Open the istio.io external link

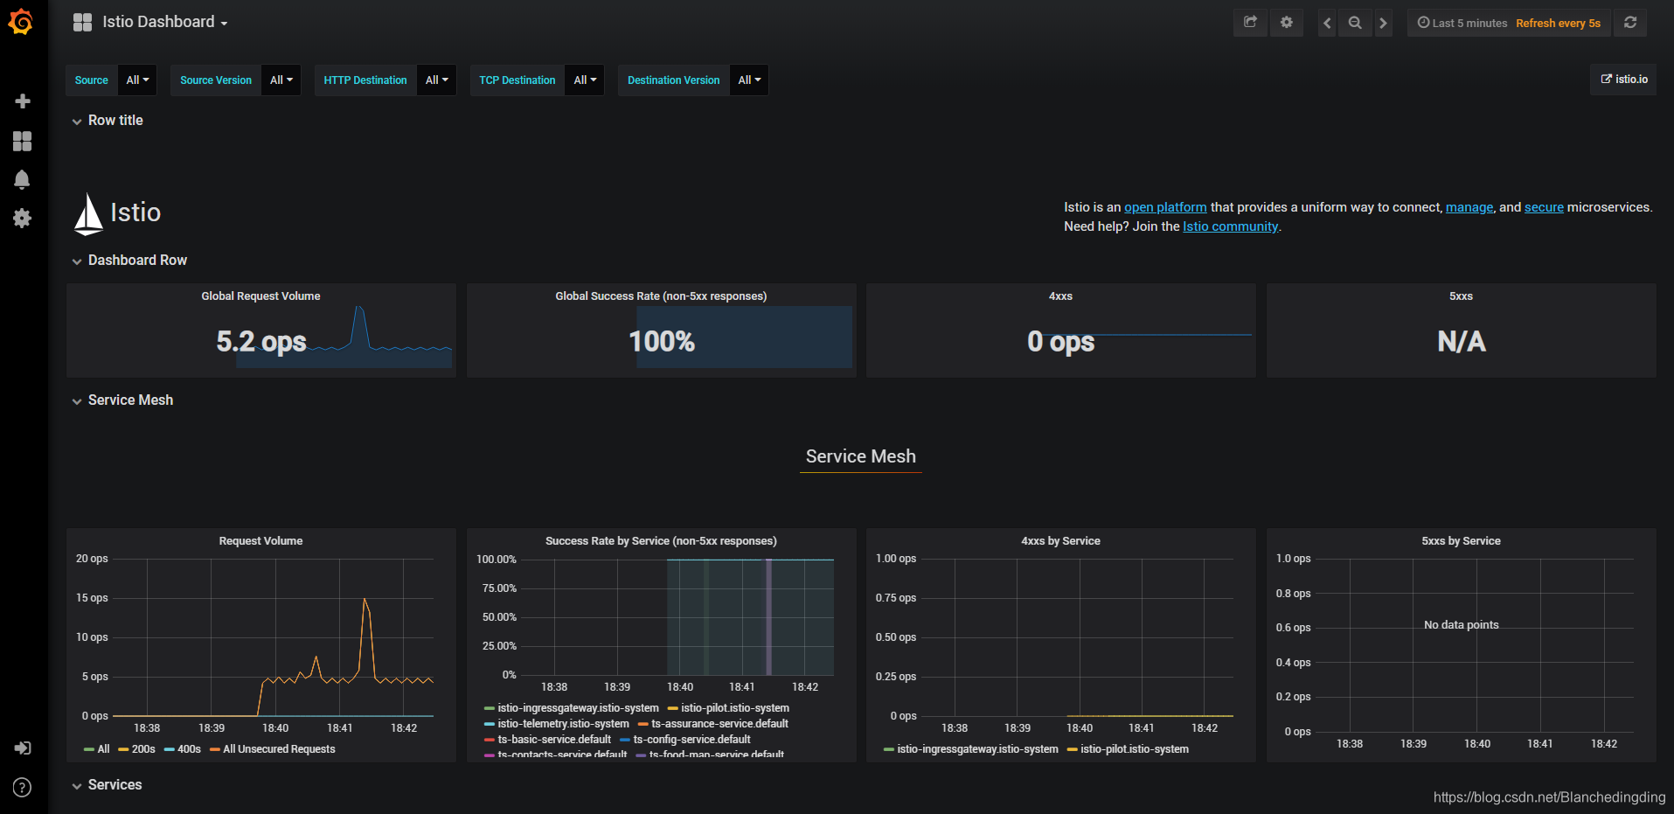1623,80
